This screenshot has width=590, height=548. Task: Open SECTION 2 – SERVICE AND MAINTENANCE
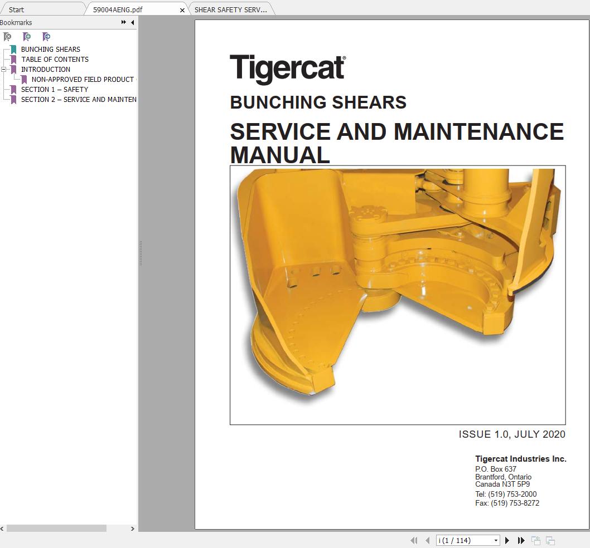point(78,99)
